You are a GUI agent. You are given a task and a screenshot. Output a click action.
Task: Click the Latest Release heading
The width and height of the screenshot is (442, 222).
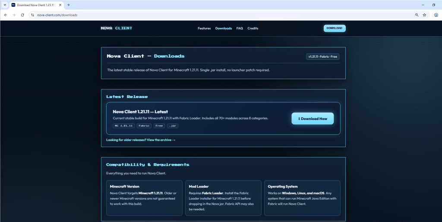click(x=127, y=97)
